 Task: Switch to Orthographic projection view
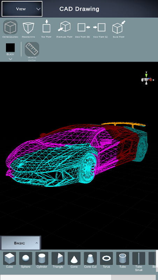coord(10,27)
